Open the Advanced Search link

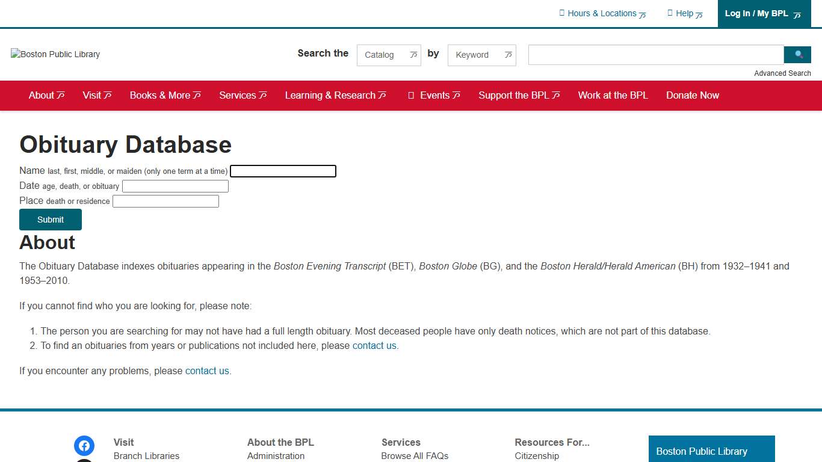[782, 73]
